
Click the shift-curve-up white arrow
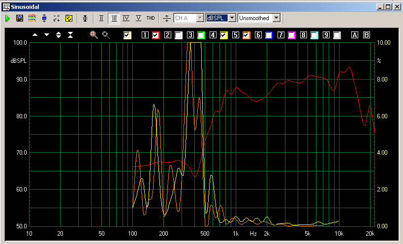[35, 35]
